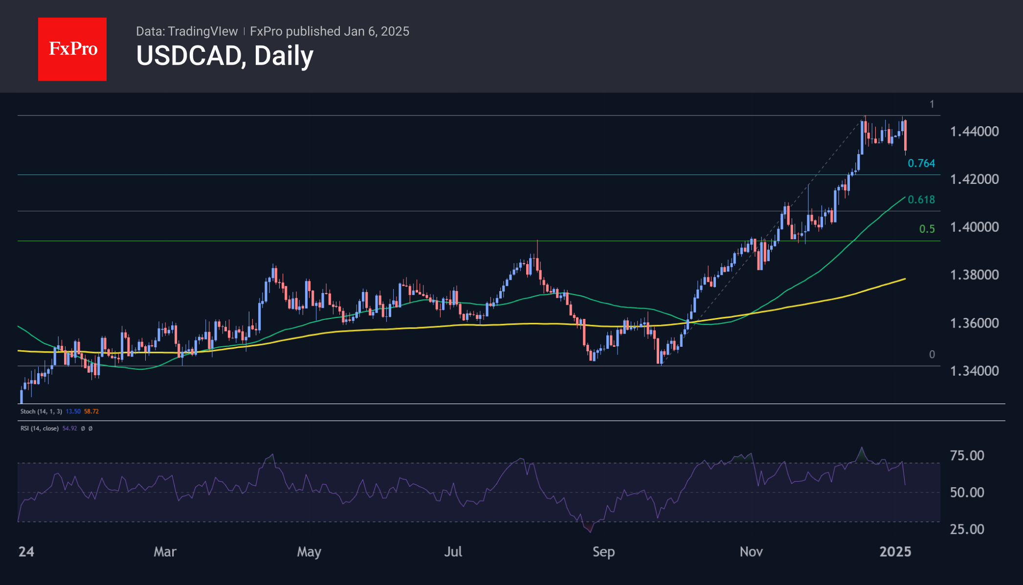Click the 1.40000 price axis label
This screenshot has height=585, width=1023.
tap(974, 227)
